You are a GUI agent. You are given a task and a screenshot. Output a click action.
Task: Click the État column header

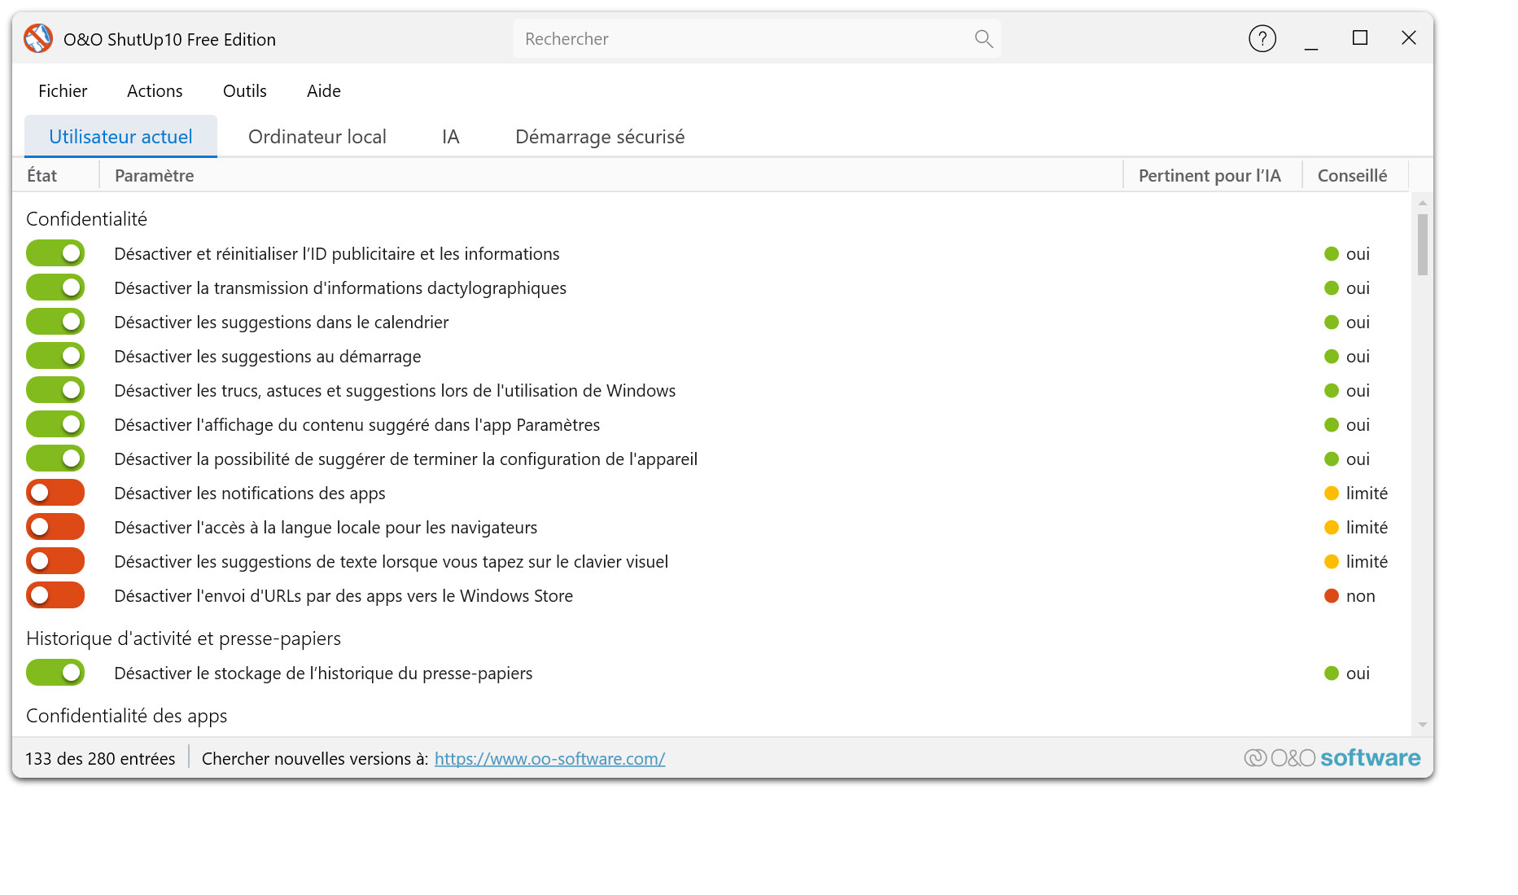coord(55,175)
